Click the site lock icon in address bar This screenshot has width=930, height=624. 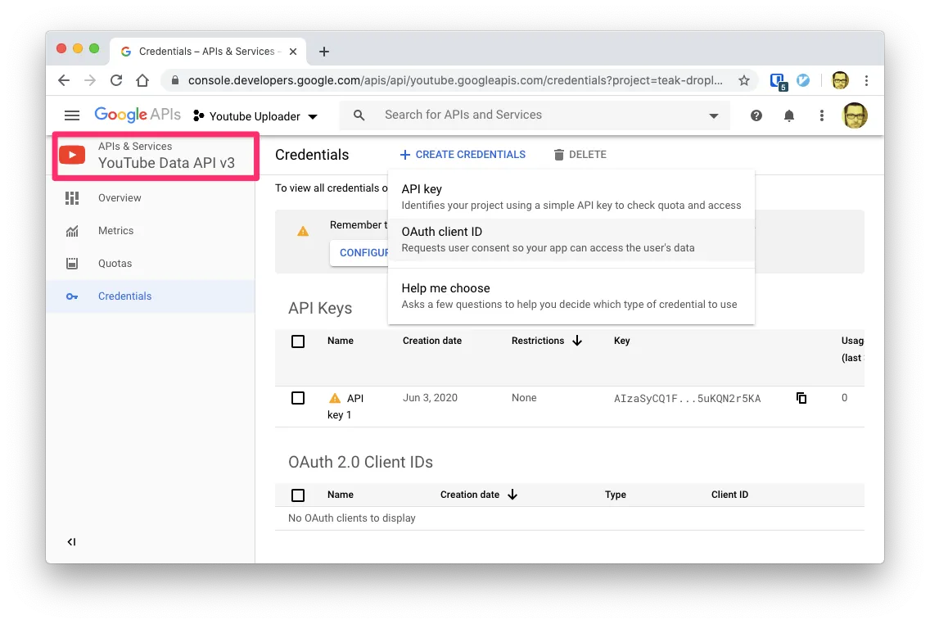coord(175,81)
